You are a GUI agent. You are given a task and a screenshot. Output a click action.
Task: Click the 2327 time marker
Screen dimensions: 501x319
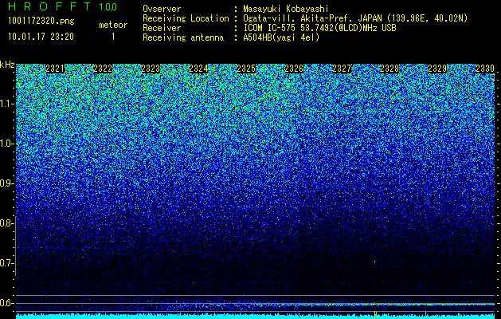(342, 69)
